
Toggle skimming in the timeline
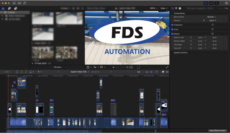pyautogui.click(x=139, y=72)
